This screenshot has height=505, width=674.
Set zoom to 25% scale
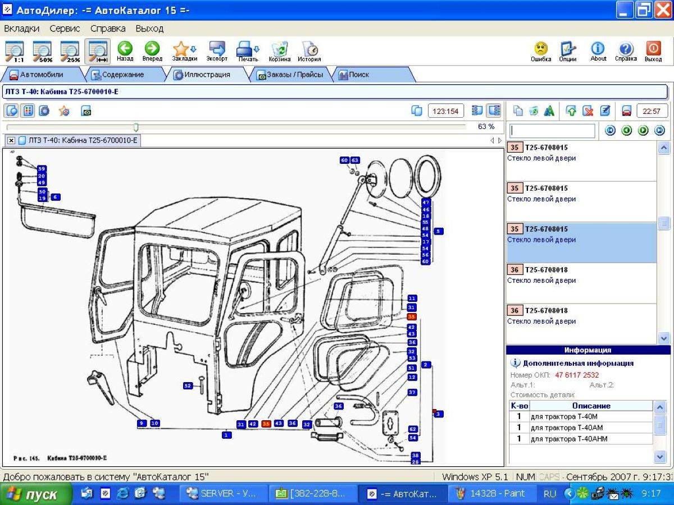[x=70, y=51]
